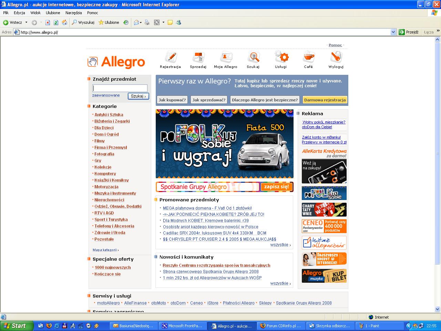
Task: Open Cadillac SRX 2004r. auction link
Action: [x=215, y=233]
